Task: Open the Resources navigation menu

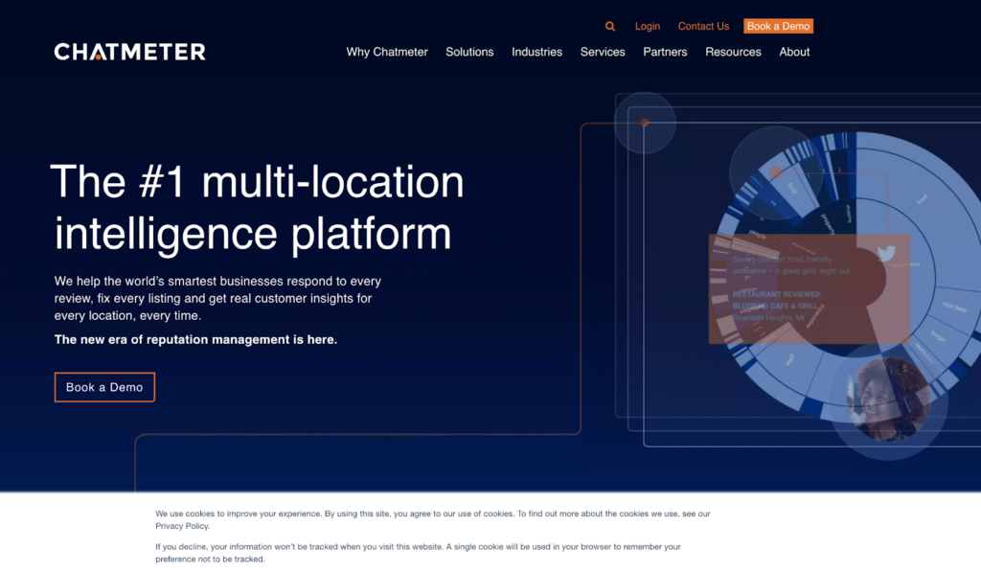Action: [x=733, y=52]
